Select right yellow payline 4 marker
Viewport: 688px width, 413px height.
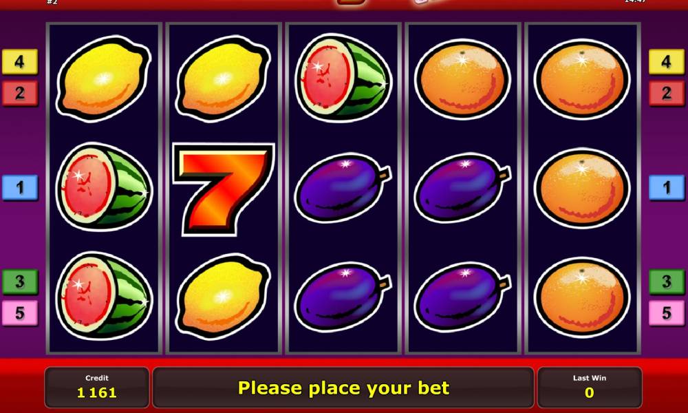(x=667, y=61)
